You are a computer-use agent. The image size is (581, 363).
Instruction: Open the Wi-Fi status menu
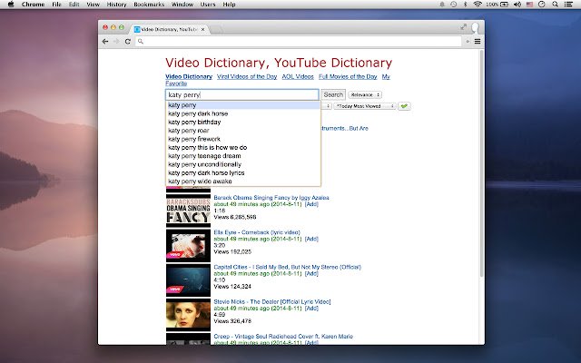click(478, 5)
